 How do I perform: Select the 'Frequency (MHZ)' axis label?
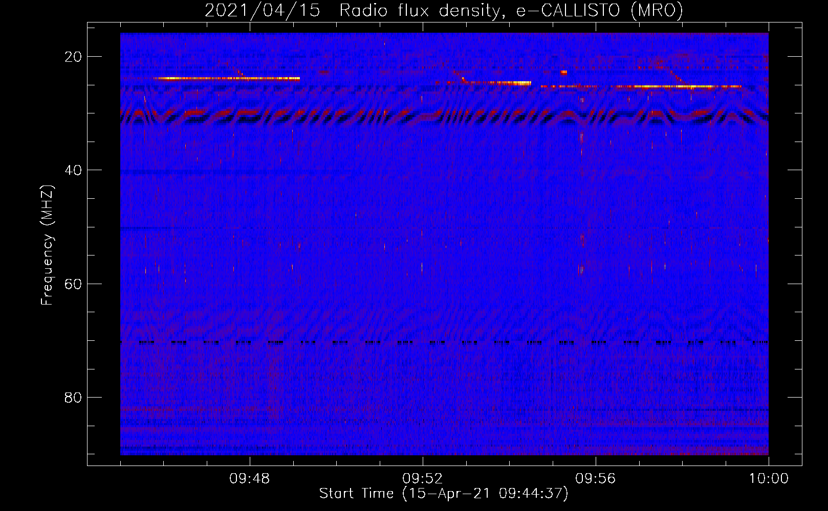pyautogui.click(x=47, y=245)
